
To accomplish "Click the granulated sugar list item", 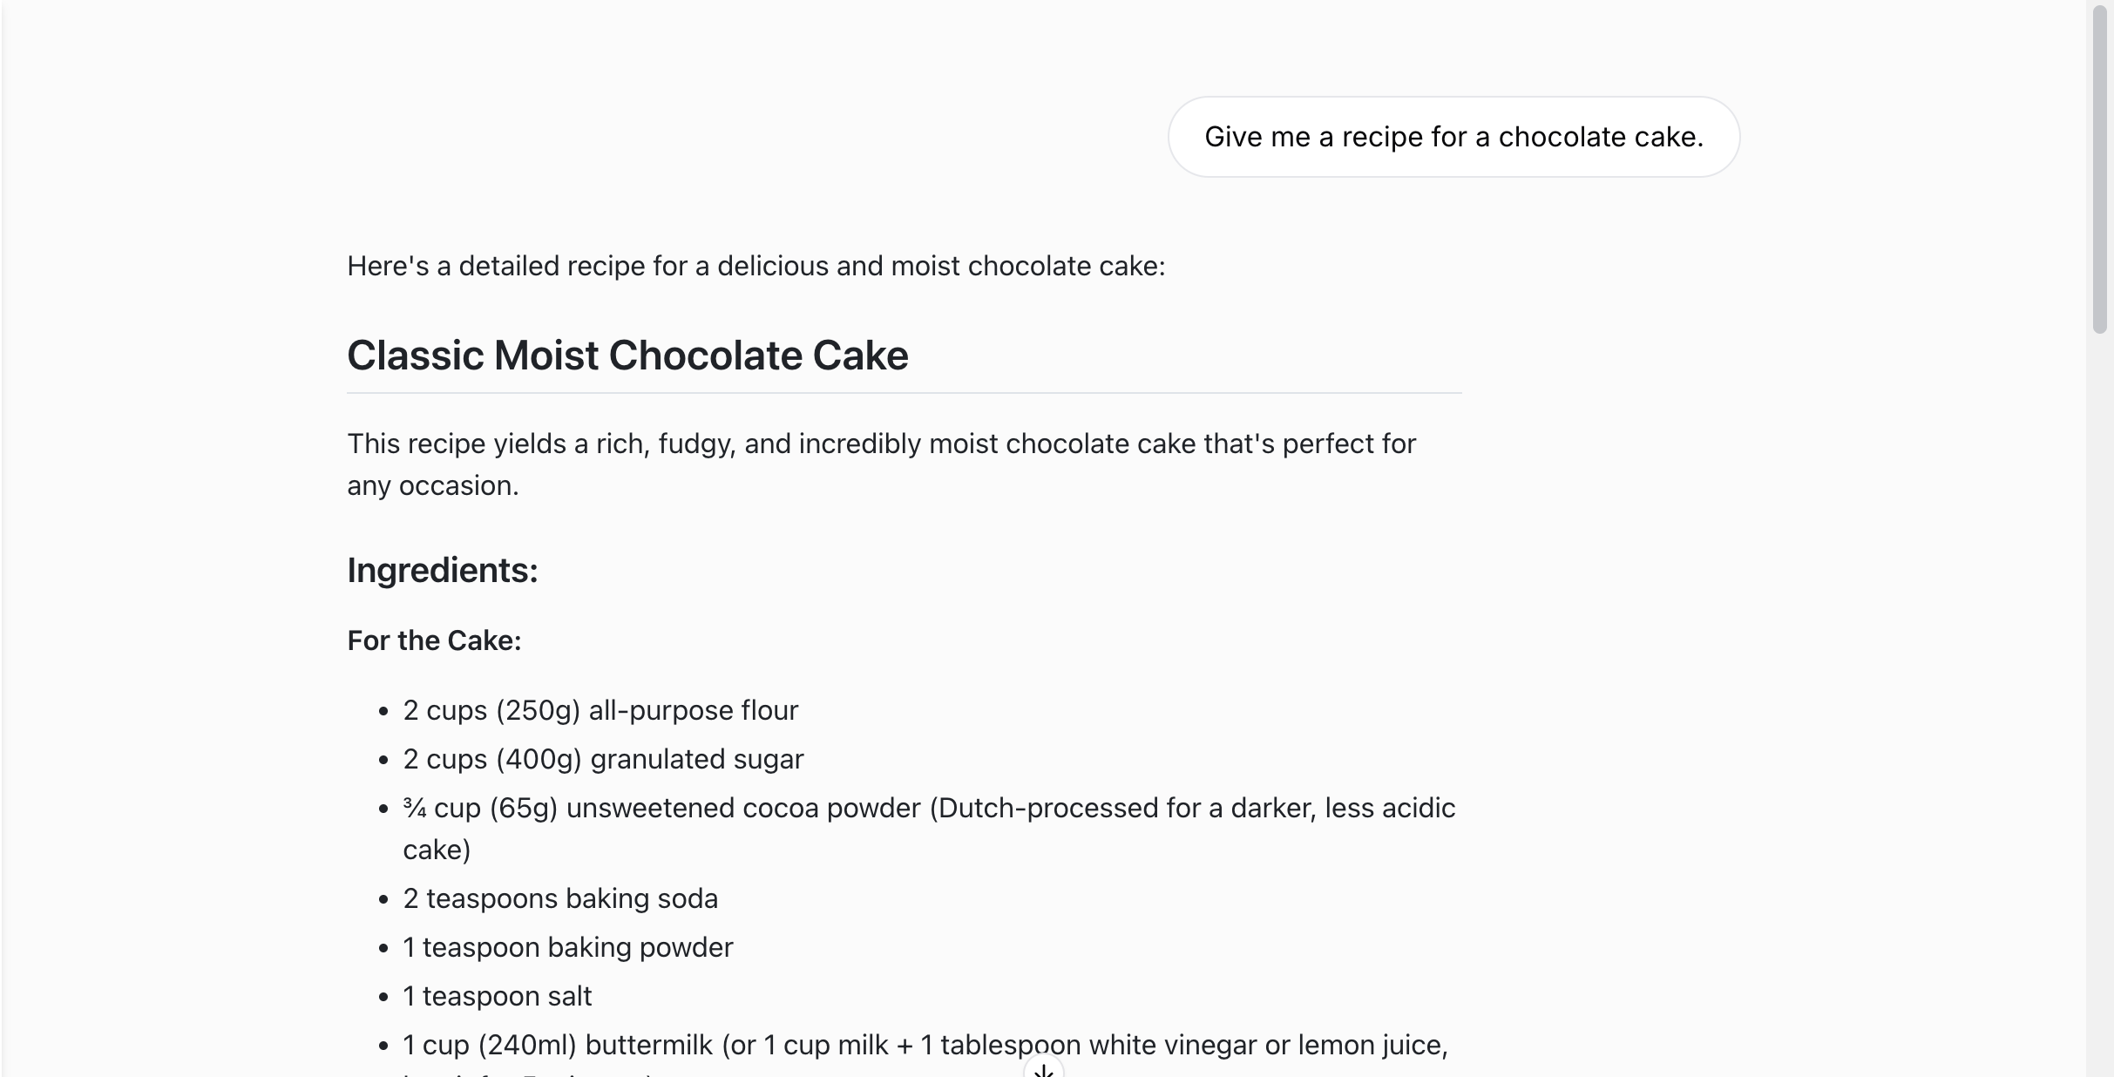I will point(603,759).
